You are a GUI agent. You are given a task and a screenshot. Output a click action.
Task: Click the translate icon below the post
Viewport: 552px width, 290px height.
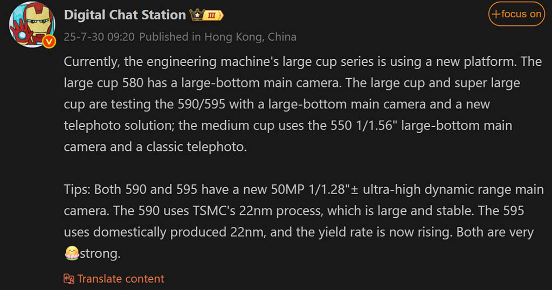(x=68, y=279)
